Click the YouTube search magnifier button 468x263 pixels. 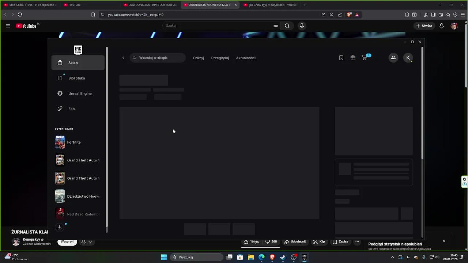[287, 26]
